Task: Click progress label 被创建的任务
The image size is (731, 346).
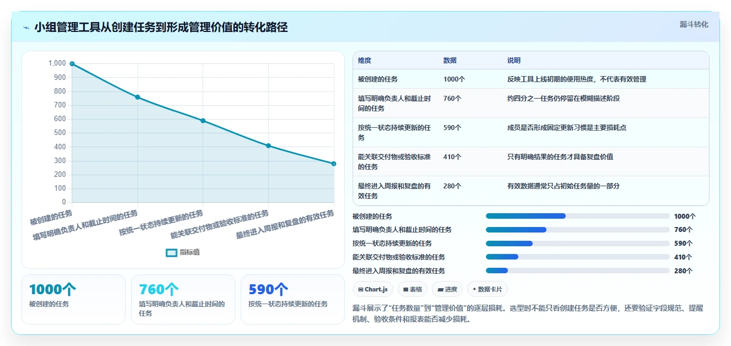Action: [372, 217]
